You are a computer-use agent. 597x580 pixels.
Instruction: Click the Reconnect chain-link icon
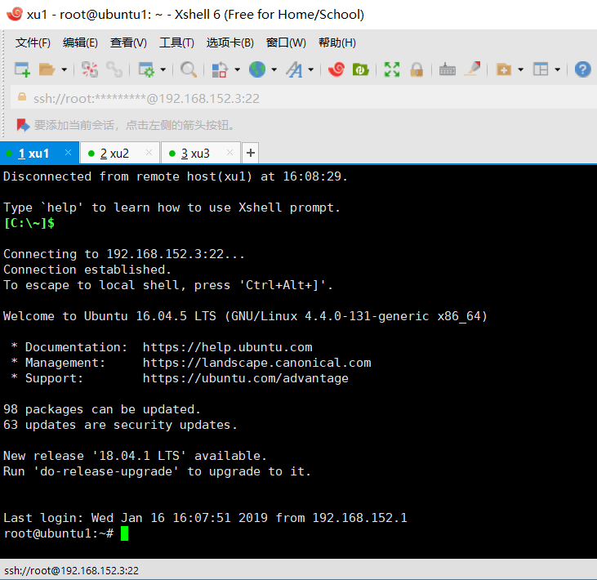pos(114,69)
